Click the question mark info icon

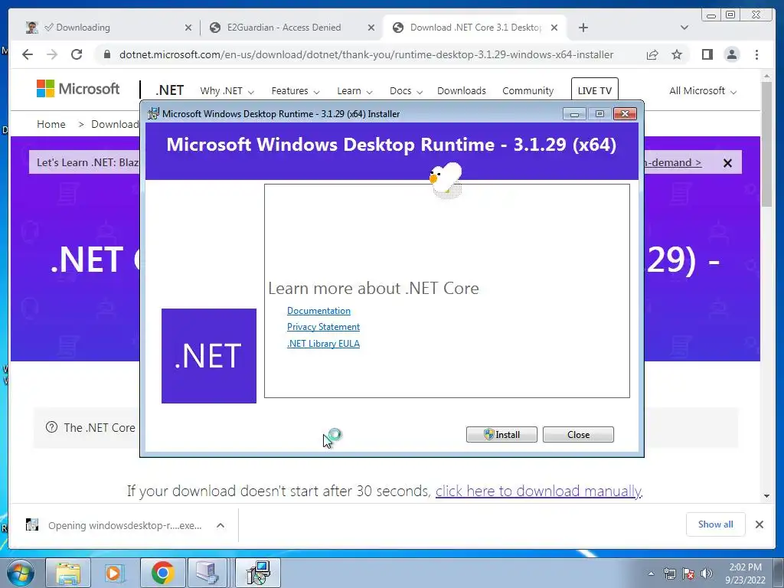pyautogui.click(x=51, y=427)
